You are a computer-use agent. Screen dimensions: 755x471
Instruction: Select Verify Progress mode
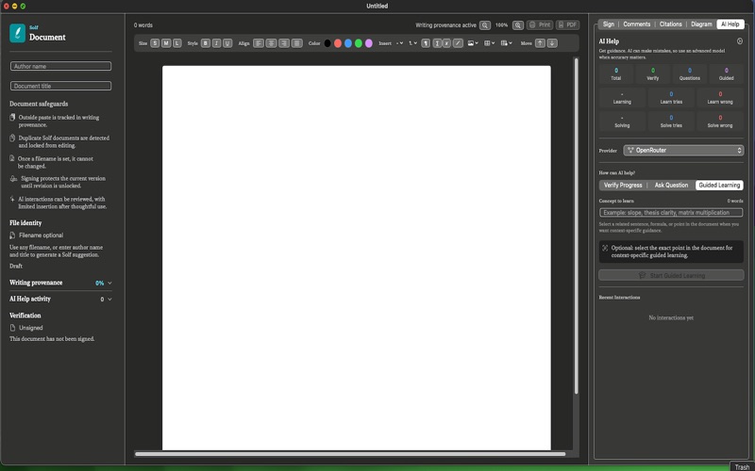tap(623, 185)
